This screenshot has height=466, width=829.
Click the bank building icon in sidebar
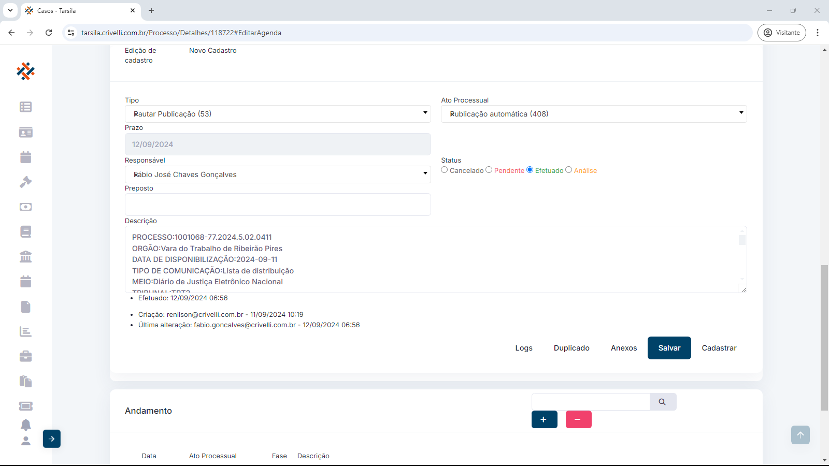tap(25, 257)
